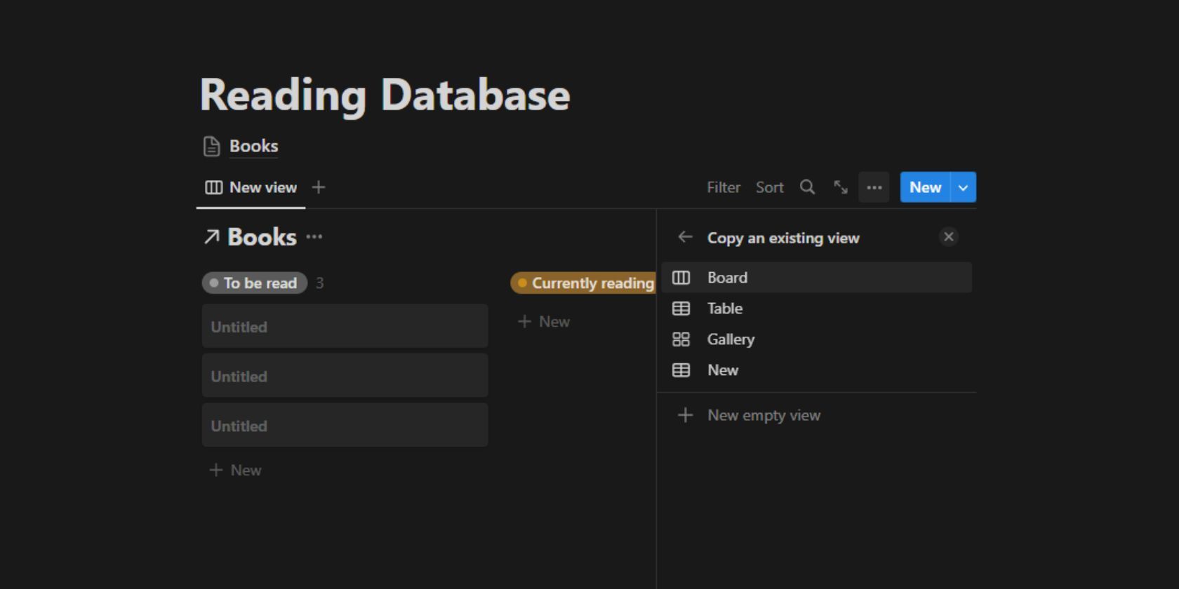The image size is (1179, 589).
Task: Click the search magnifier icon
Action: coord(807,187)
